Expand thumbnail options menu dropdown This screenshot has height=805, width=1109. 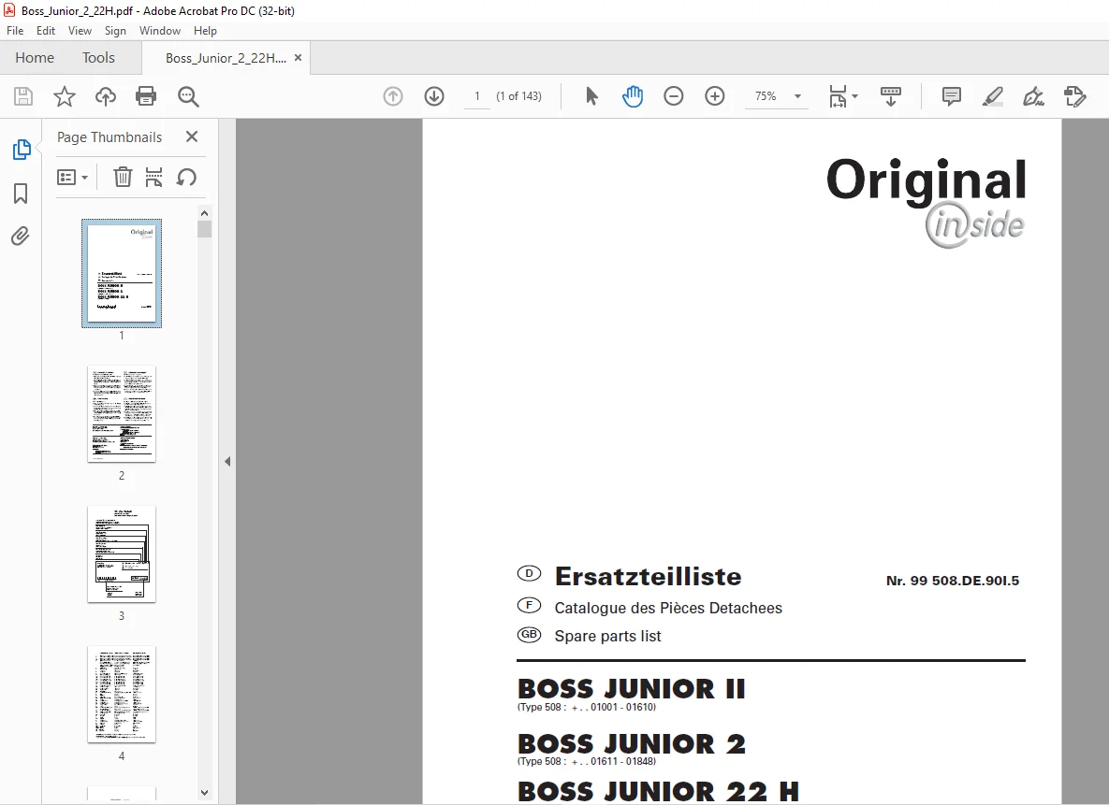(x=72, y=178)
